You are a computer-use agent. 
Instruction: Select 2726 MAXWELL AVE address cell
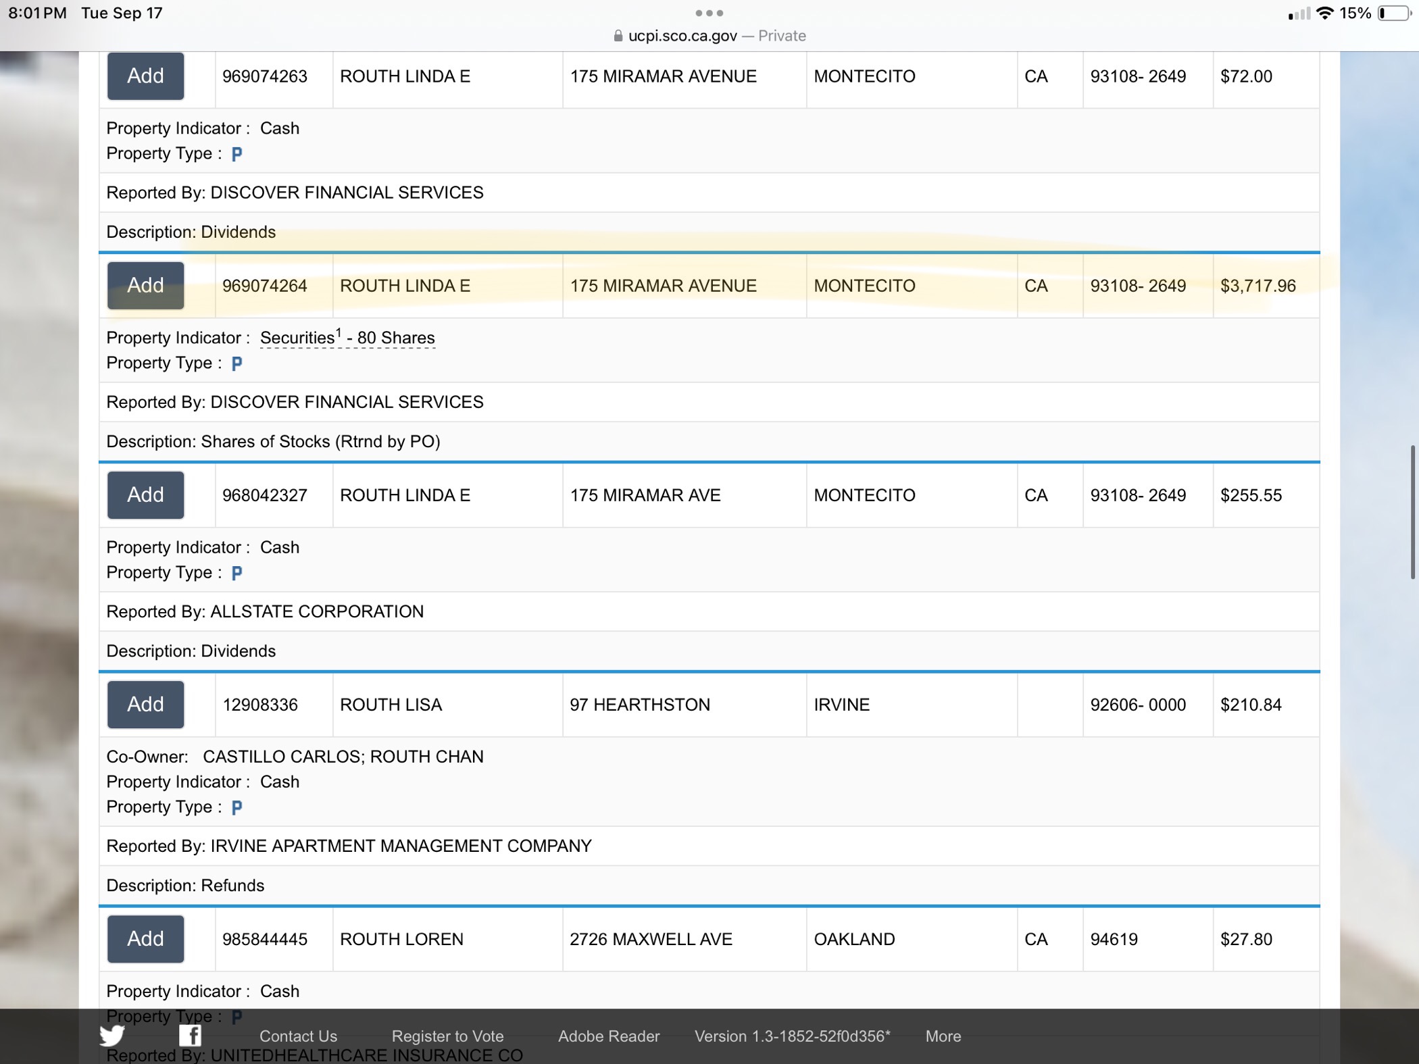(x=684, y=939)
